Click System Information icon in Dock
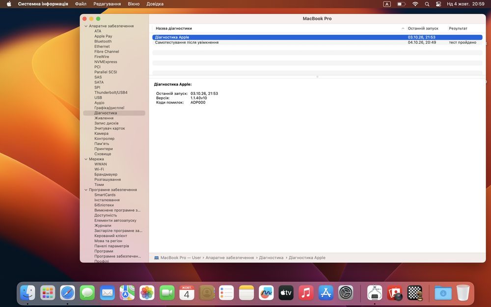Screen dimensions: 491x307 (375, 293)
